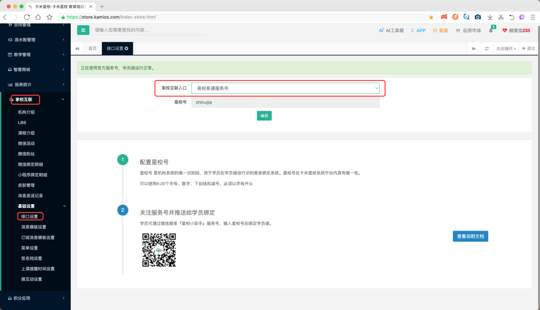This screenshot has width=540, height=310.
Task: Click the 退出 logout button
Action: point(528,48)
